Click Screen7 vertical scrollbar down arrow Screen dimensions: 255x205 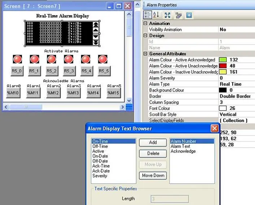129,101
